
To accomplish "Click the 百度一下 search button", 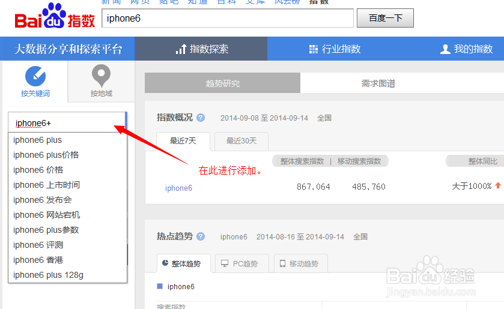I will pos(385,18).
